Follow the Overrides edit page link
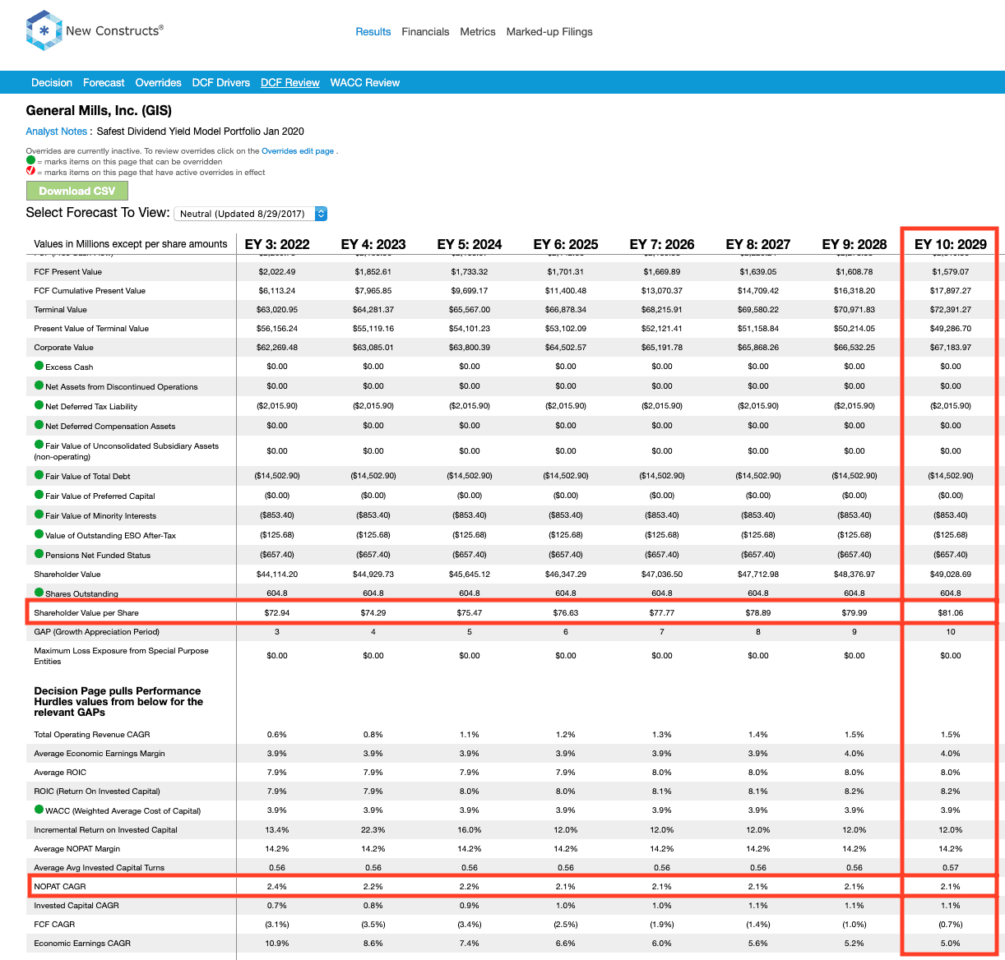Viewport: 1005px width, 960px height. tap(298, 151)
